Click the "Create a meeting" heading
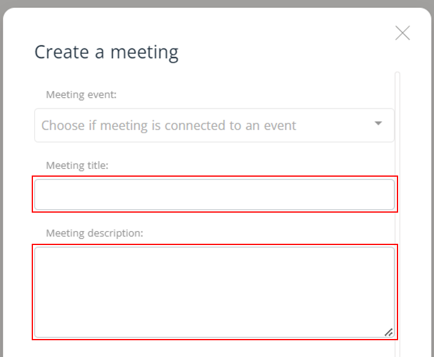Viewport: 434px width, 357px height. tap(107, 52)
